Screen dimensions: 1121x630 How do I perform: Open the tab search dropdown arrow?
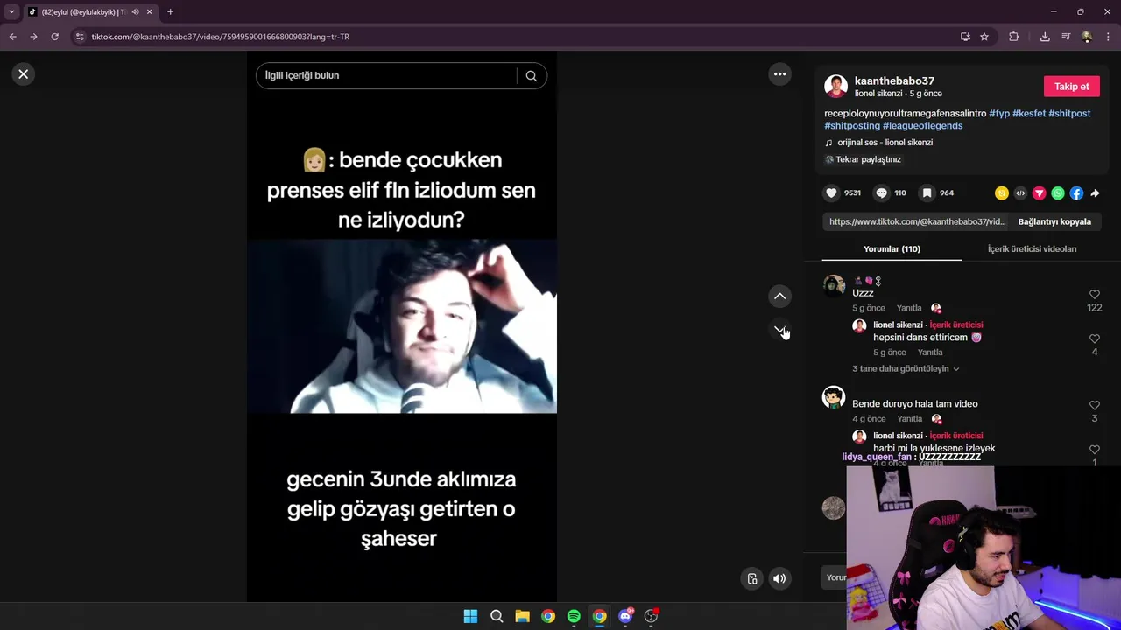11,12
